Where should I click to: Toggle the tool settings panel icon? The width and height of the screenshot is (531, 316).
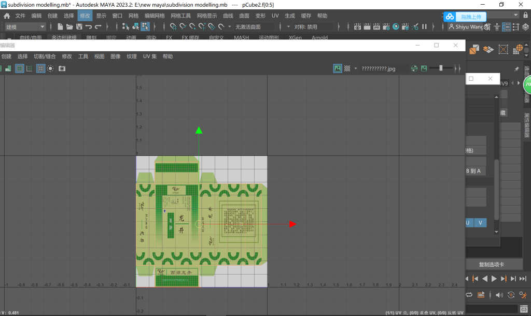516,27
